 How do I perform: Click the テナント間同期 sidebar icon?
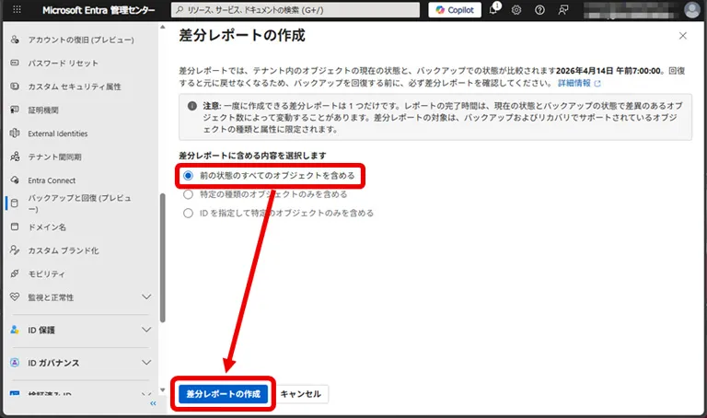click(x=15, y=157)
